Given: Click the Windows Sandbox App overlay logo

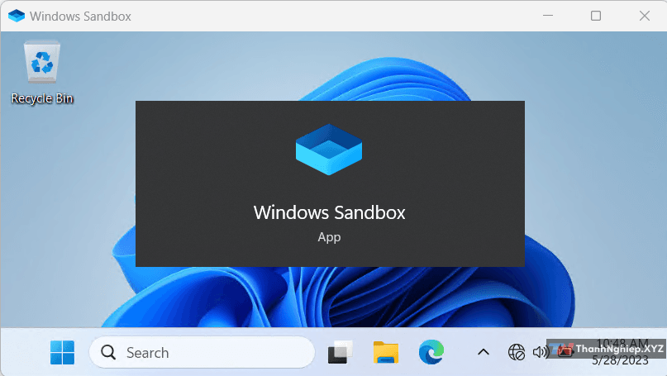Looking at the screenshot, I should (x=329, y=150).
